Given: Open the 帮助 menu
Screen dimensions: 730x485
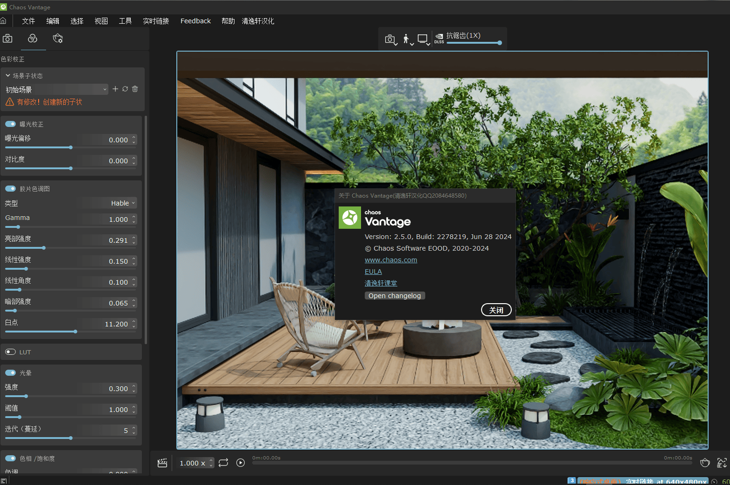Looking at the screenshot, I should click(x=228, y=21).
